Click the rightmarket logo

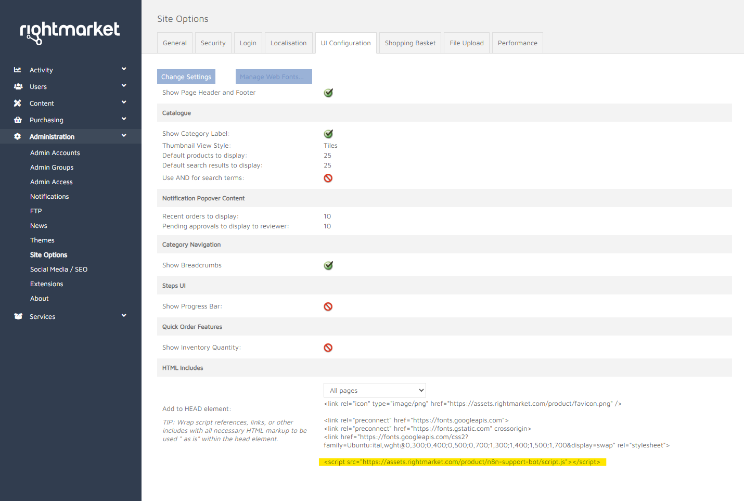tap(70, 32)
